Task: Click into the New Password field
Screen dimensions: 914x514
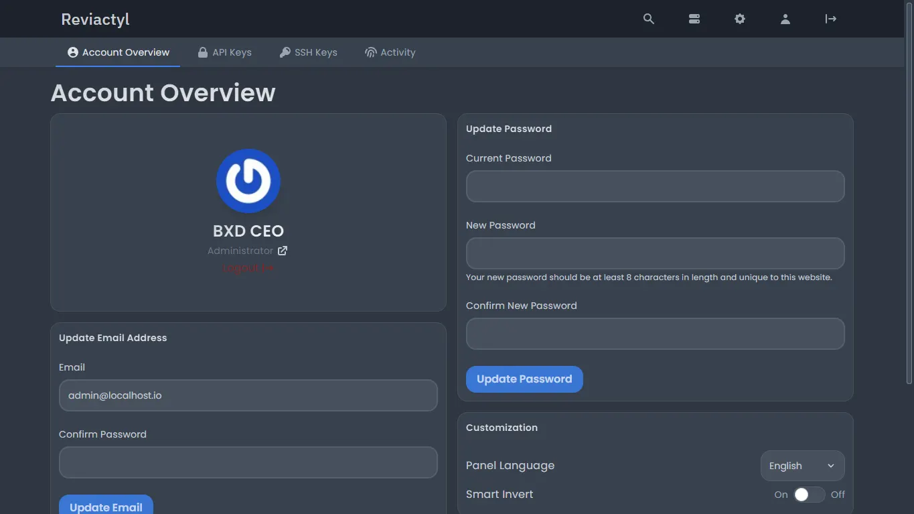Action: [x=654, y=253]
